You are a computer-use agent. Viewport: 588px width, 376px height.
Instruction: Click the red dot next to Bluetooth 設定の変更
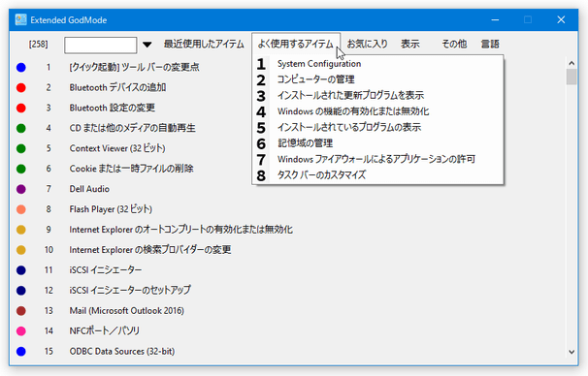pos(21,108)
